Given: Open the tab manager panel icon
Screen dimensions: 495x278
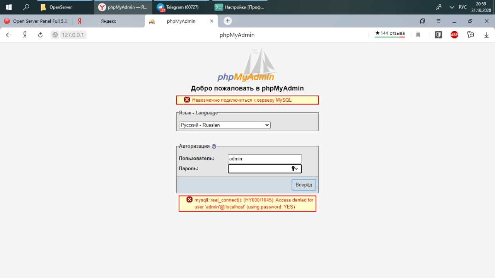Looking at the screenshot, I should [x=422, y=21].
